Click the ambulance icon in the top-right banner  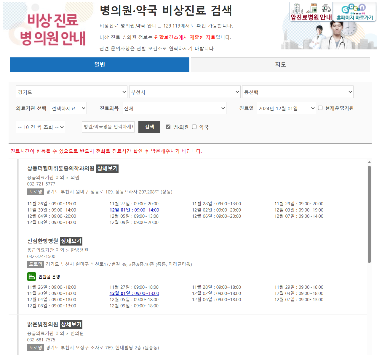click(326, 8)
